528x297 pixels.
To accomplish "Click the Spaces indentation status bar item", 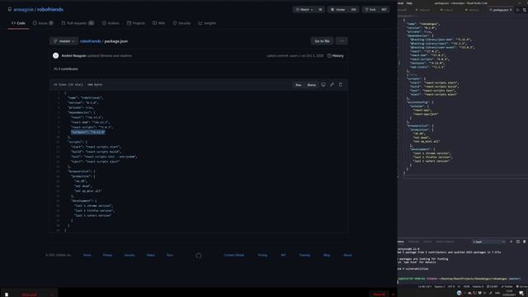I will pyautogui.click(x=440, y=287).
